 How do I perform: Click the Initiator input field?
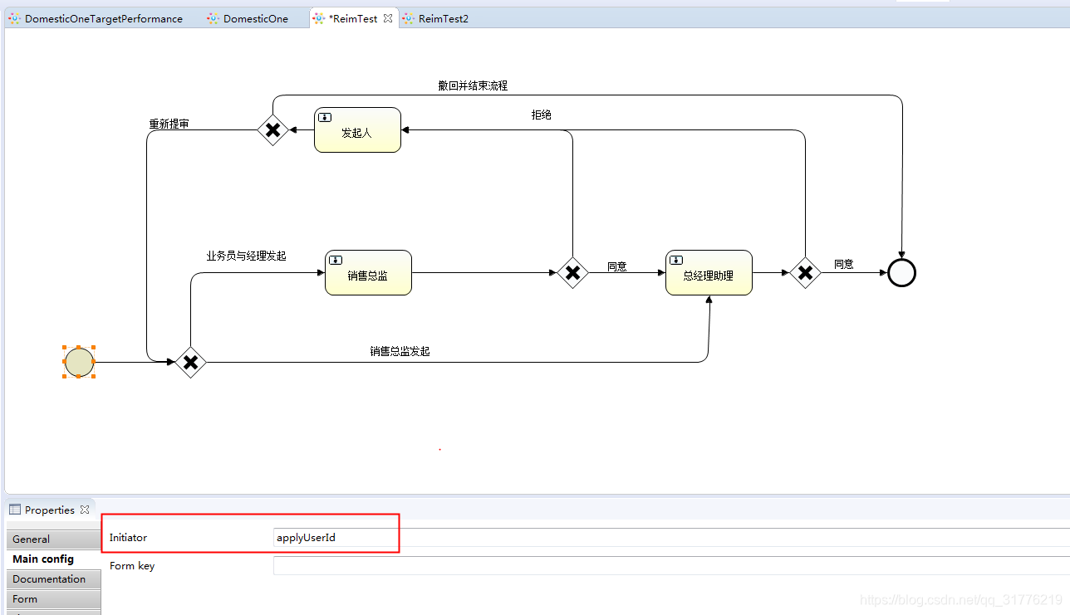pyautogui.click(x=671, y=537)
